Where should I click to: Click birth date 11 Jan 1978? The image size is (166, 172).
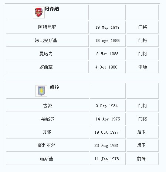click(107, 159)
